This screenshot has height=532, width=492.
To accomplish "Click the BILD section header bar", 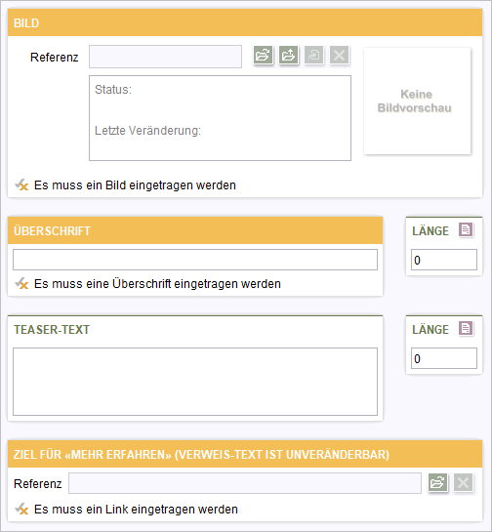I will 245,22.
